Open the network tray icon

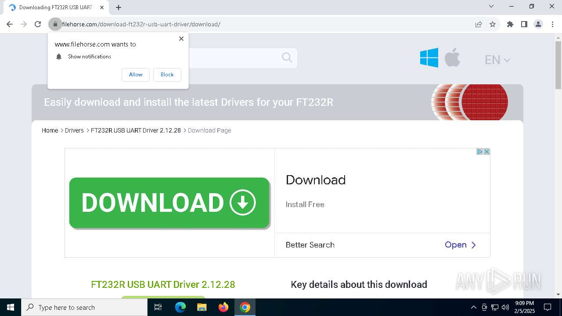(x=495, y=307)
